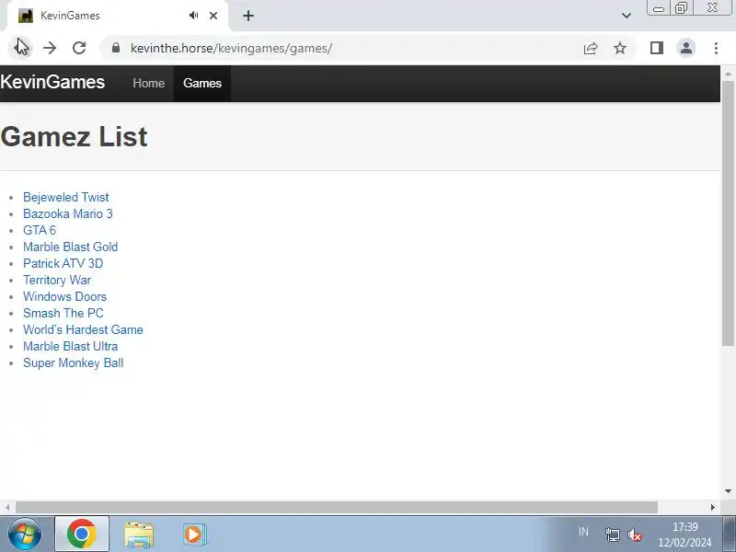
Task: Click the network tray icon
Action: [x=613, y=535]
